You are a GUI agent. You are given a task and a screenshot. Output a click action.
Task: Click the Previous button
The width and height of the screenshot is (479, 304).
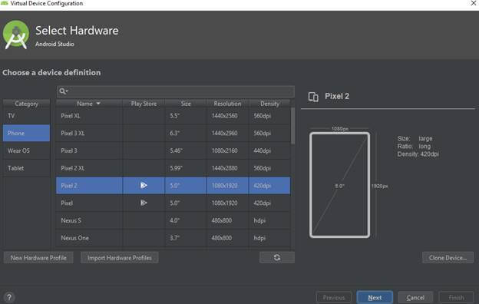click(334, 297)
